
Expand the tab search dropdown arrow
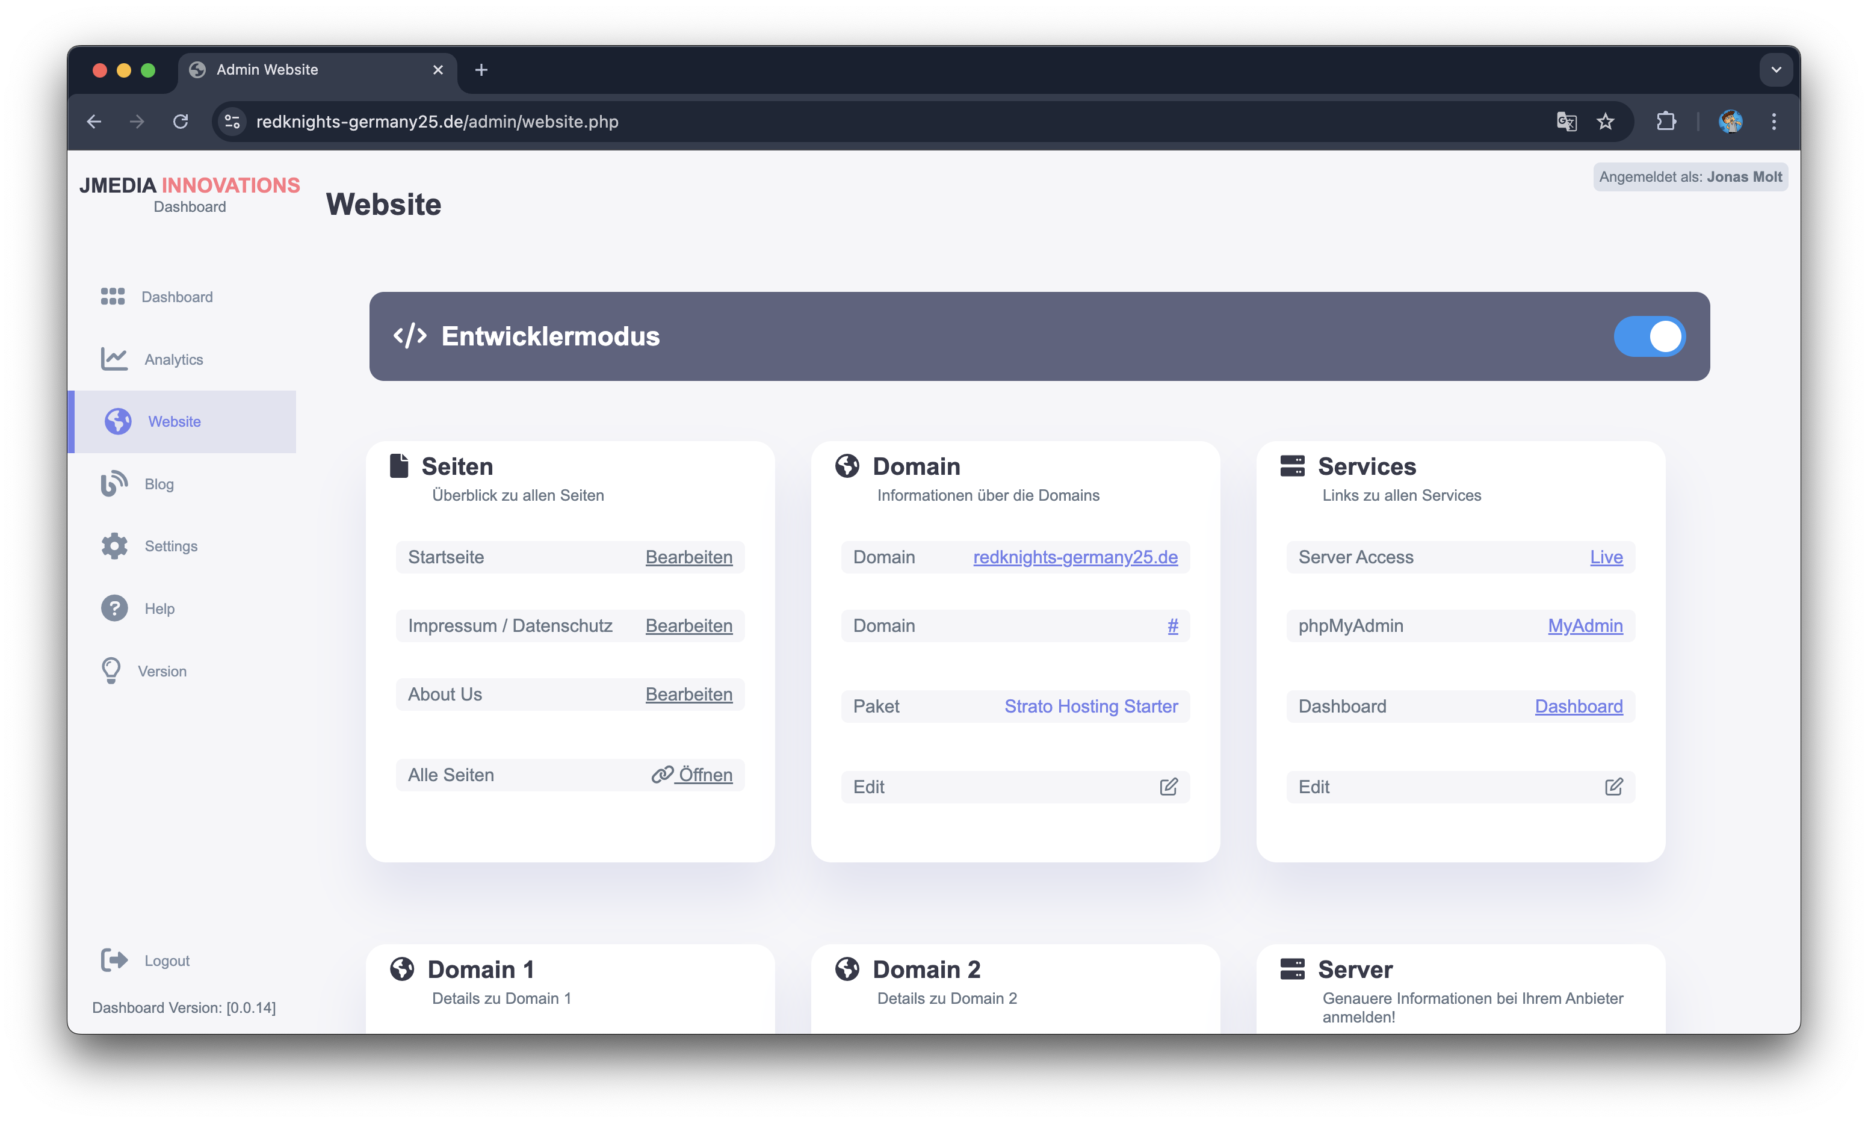tap(1777, 70)
